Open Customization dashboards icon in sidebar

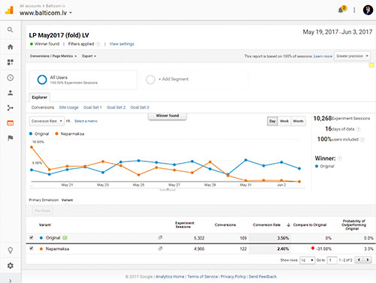tap(11, 62)
